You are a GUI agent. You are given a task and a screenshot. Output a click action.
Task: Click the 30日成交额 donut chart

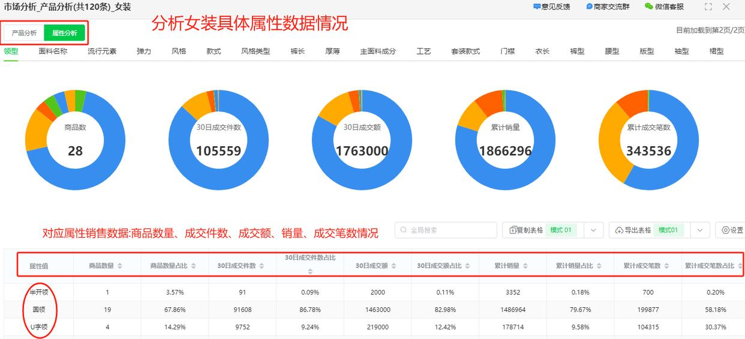click(362, 140)
